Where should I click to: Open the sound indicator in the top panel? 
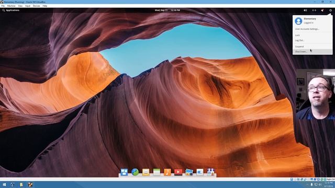[305, 10]
